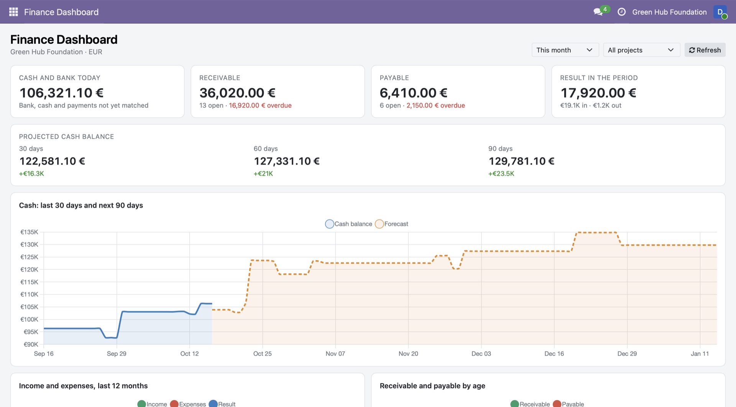
Task: Click the 16,920.00 € overdue receivable text
Action: tap(260, 105)
